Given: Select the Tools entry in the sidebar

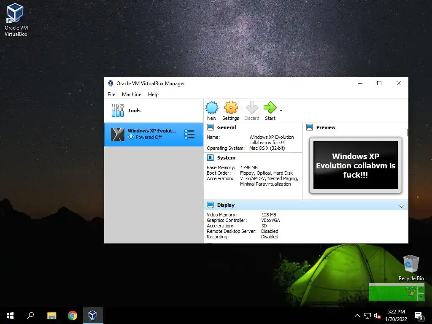Looking at the screenshot, I should pyautogui.click(x=154, y=111).
